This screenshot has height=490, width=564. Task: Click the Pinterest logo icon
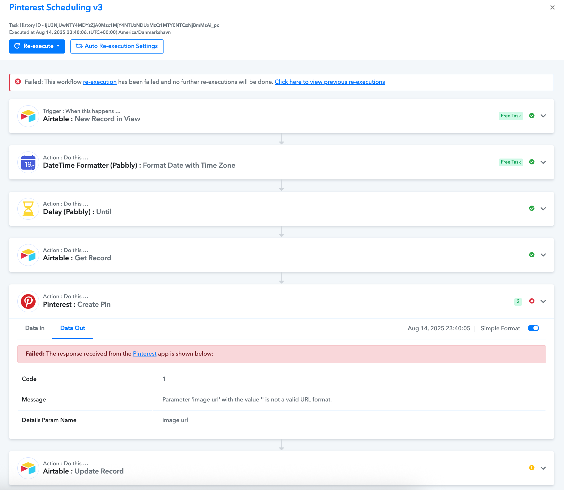coord(28,301)
